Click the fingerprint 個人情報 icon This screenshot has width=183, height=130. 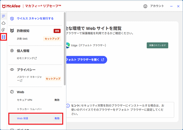tap(12, 51)
